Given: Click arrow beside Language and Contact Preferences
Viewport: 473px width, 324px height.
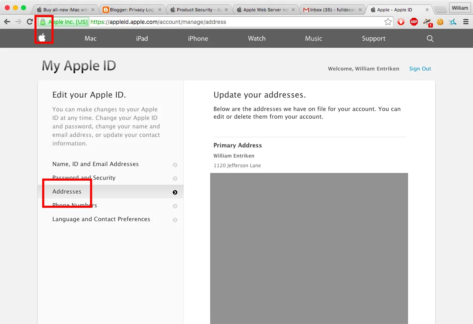Looking at the screenshot, I should pos(175,220).
